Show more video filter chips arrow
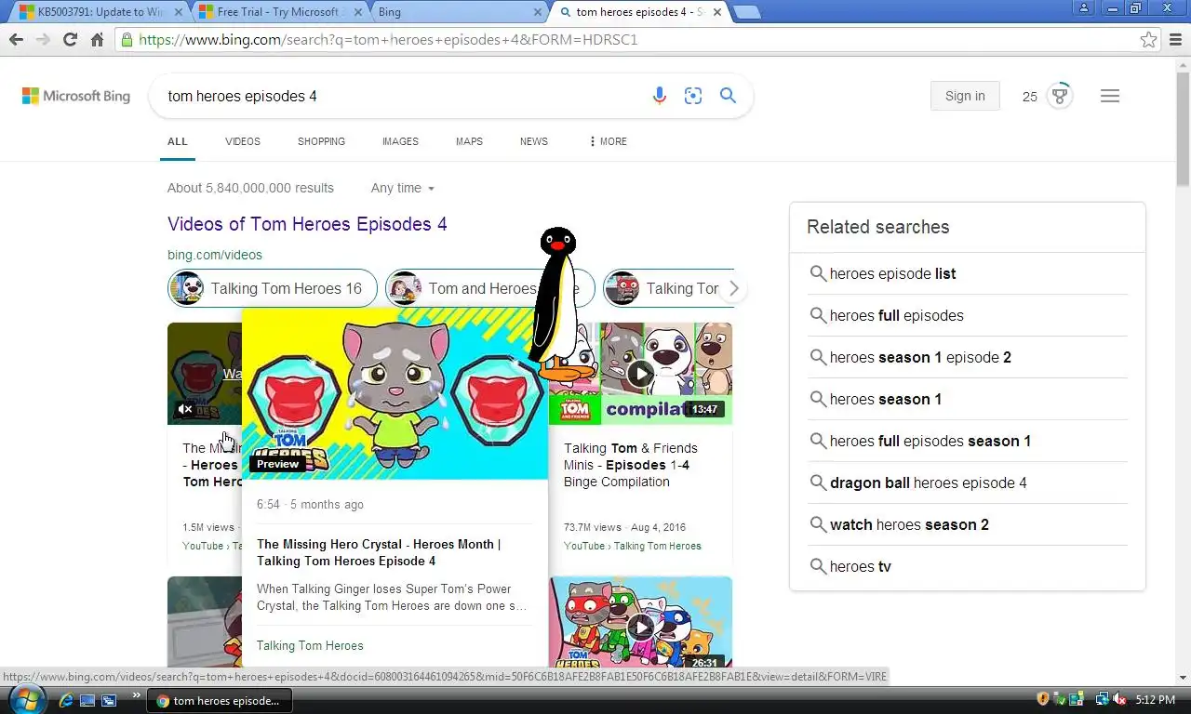Viewport: 1191px width, 714px height. point(733,288)
